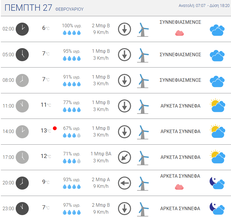Click the wind turbine icon at 08:00
The width and height of the screenshot is (231, 218).
click(x=143, y=81)
